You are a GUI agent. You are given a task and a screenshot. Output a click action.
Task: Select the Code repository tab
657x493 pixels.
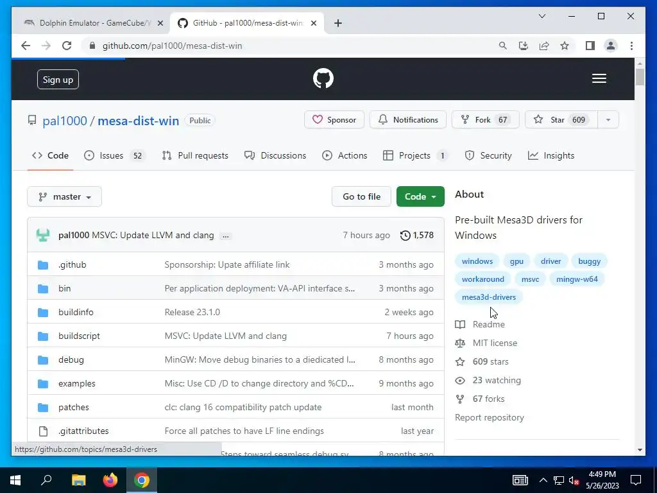pyautogui.click(x=50, y=155)
